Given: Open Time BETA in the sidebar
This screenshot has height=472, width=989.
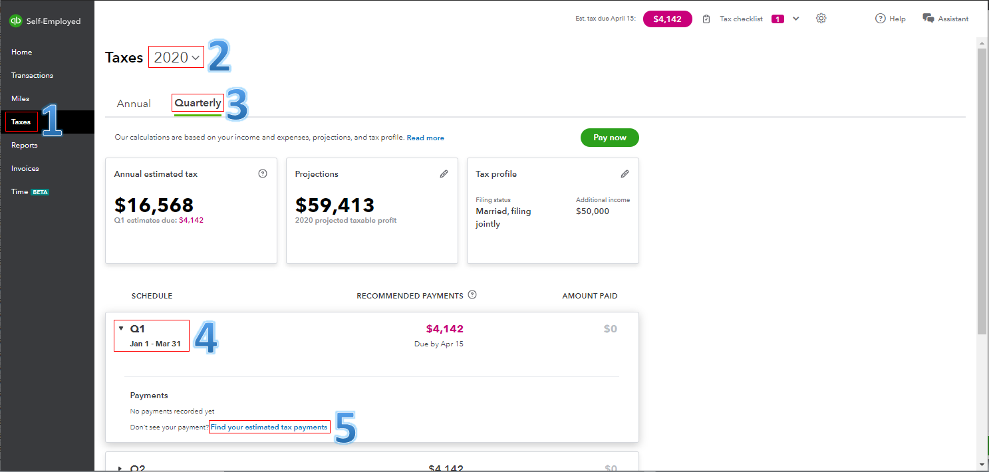Looking at the screenshot, I should click(x=30, y=191).
